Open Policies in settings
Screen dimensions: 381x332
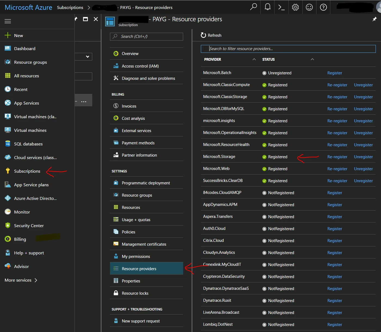point(146,232)
